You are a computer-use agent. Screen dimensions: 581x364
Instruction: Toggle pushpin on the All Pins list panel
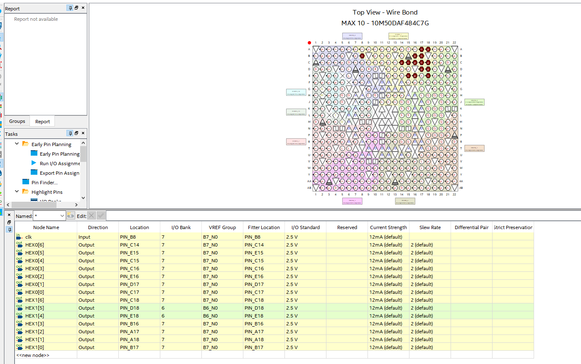(x=9, y=230)
